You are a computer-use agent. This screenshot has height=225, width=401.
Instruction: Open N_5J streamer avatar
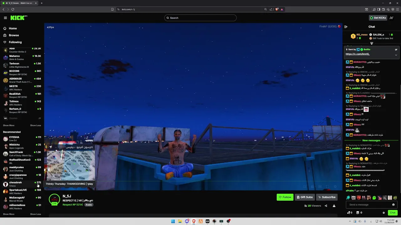click(x=55, y=200)
